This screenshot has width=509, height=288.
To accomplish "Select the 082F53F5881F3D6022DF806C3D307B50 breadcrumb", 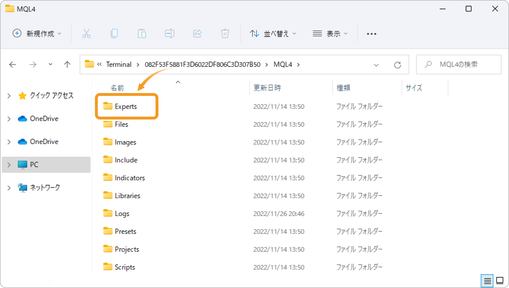I will (203, 65).
